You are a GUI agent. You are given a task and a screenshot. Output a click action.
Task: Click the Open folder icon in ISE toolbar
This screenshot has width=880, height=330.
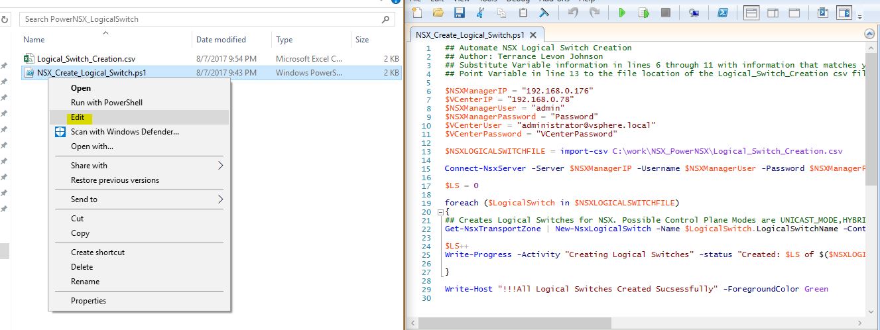[x=438, y=13]
